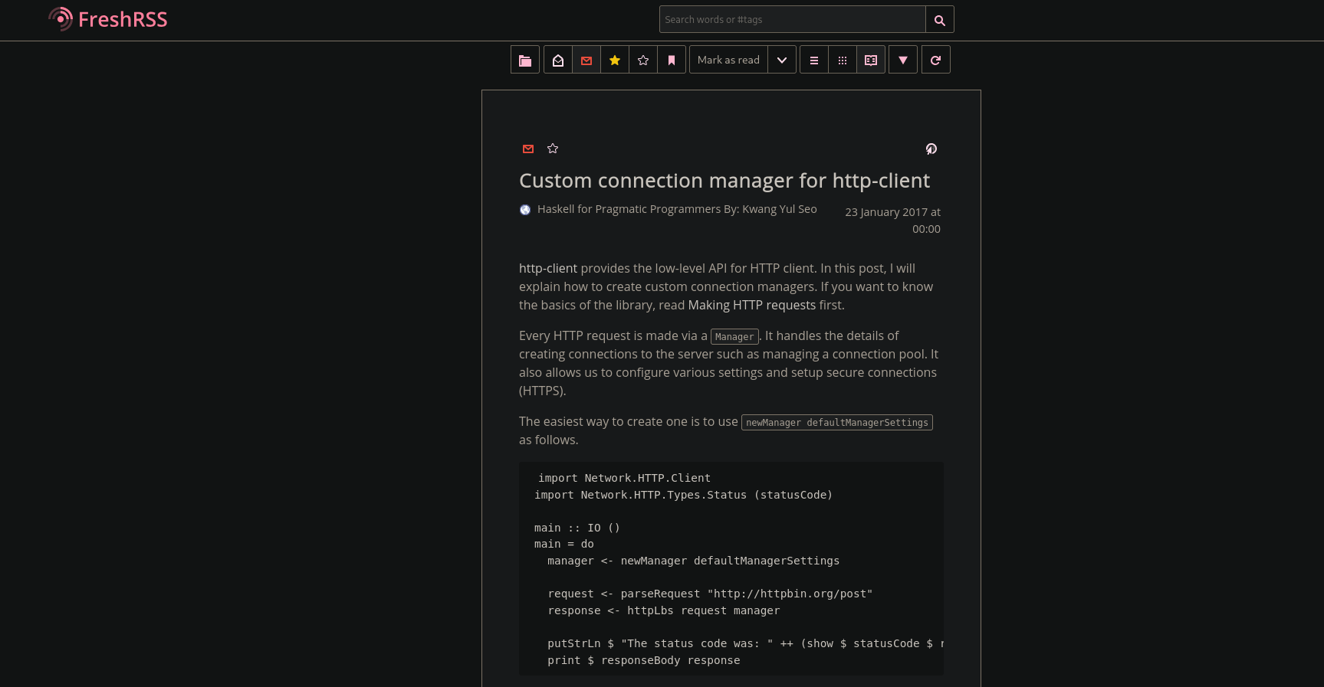Click the Mark as read button

pyautogui.click(x=728, y=60)
